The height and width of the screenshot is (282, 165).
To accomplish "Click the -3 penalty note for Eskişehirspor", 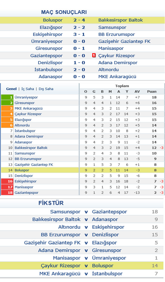I will [x=161, y=181].
